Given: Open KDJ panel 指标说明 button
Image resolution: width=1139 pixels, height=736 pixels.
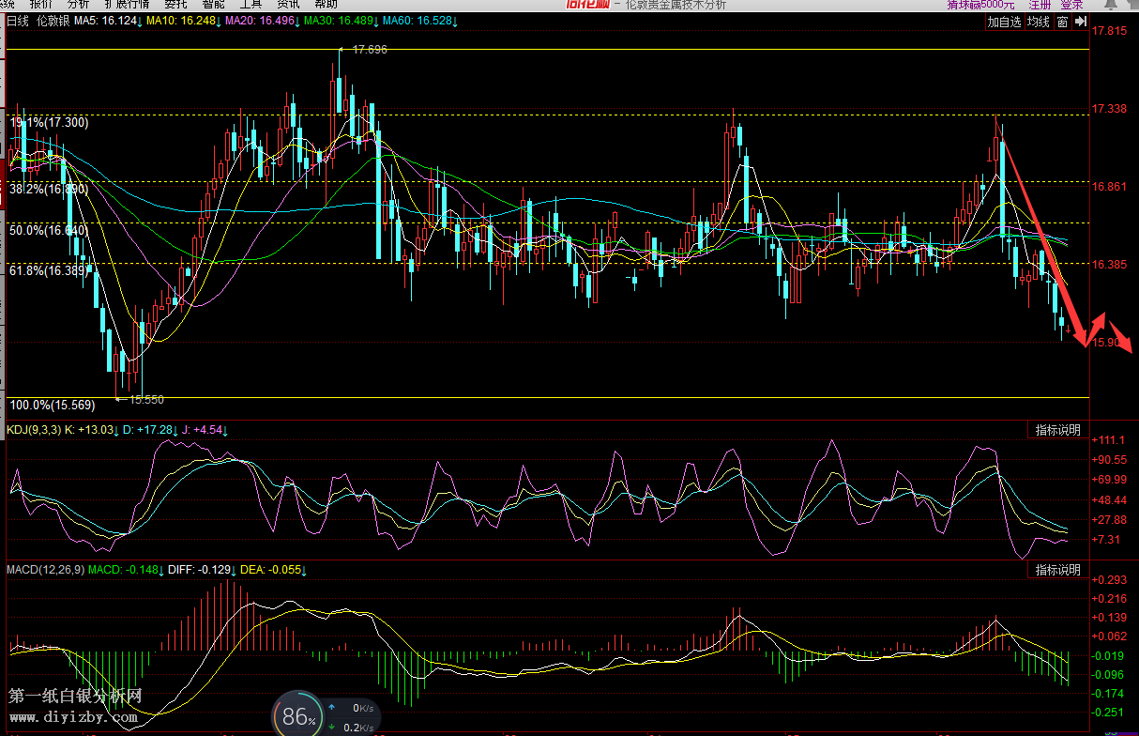Looking at the screenshot, I should (1057, 430).
